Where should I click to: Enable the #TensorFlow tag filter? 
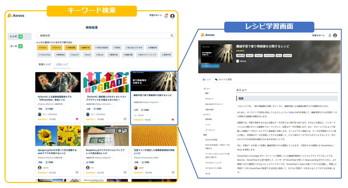[44, 54]
